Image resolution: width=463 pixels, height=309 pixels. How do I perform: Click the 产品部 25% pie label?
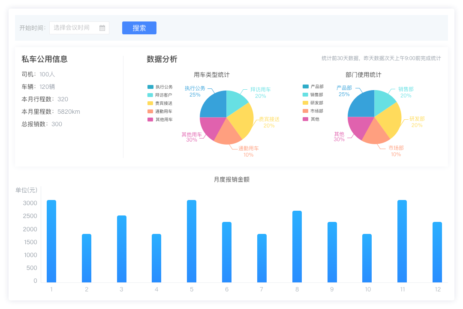tap(344, 91)
